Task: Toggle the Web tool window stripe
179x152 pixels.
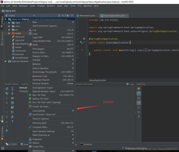Action: click(2, 119)
